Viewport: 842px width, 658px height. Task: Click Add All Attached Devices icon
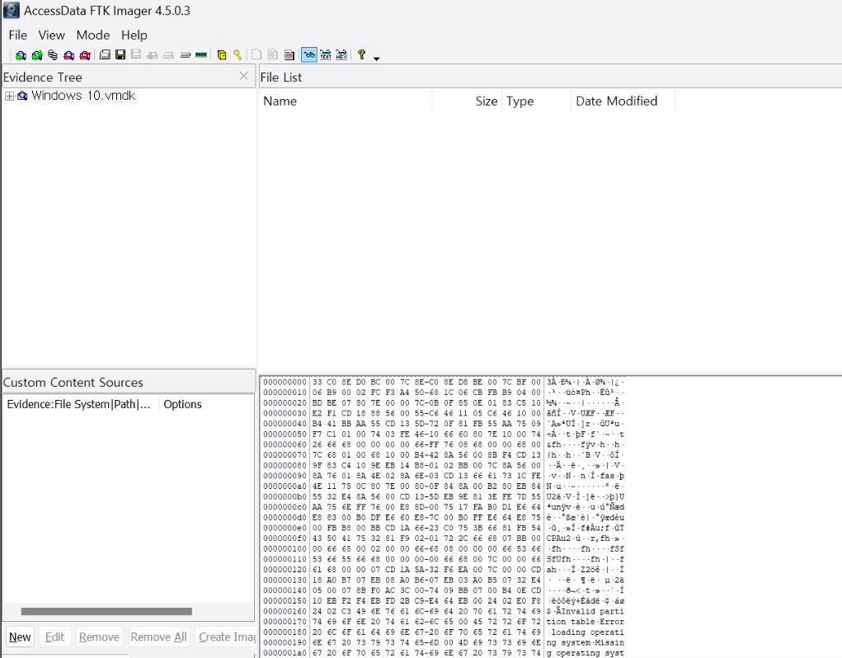37,54
